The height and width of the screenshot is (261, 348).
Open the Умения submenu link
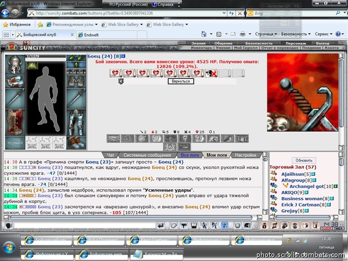coord(223,48)
